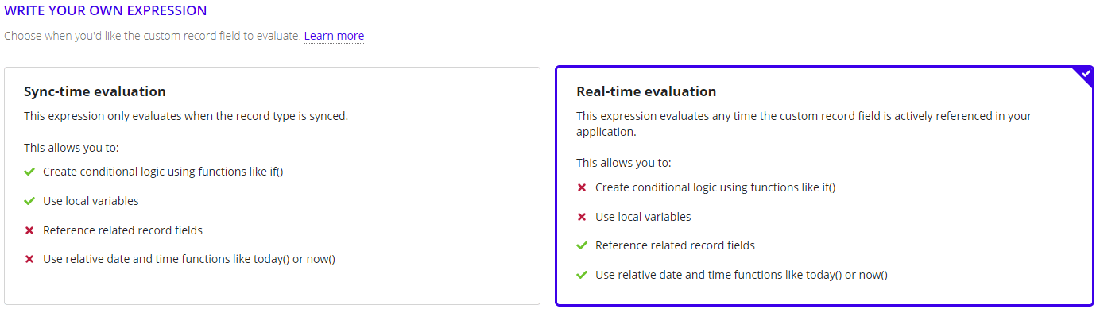Click green check beside Sync-time local variables

click(x=29, y=201)
